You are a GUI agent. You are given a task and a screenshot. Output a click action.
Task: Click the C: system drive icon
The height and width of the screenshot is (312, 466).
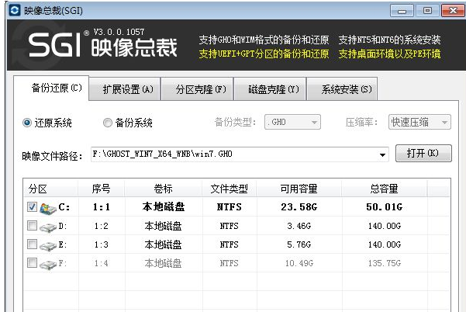[x=47, y=207]
